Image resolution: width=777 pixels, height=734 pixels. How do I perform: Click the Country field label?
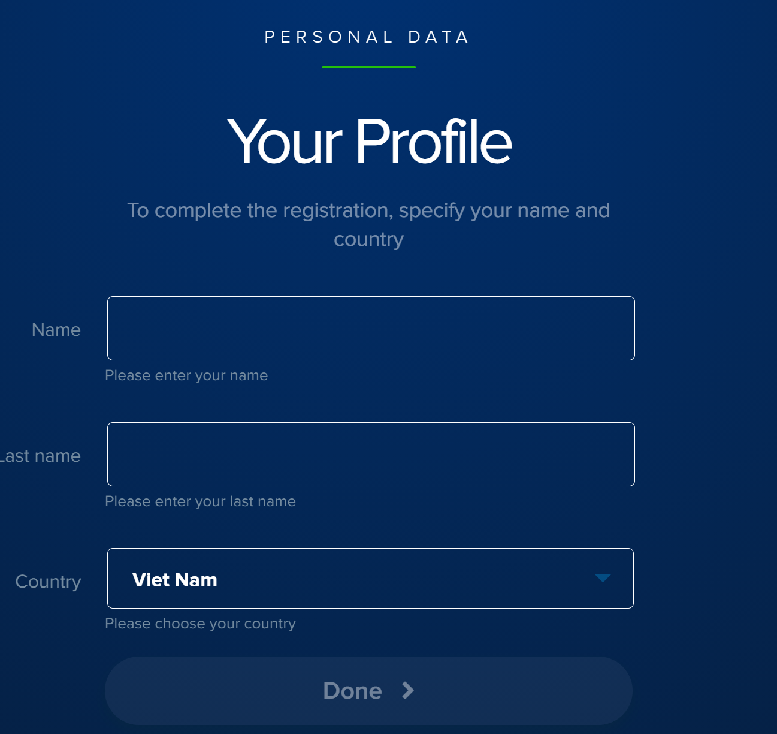(49, 582)
